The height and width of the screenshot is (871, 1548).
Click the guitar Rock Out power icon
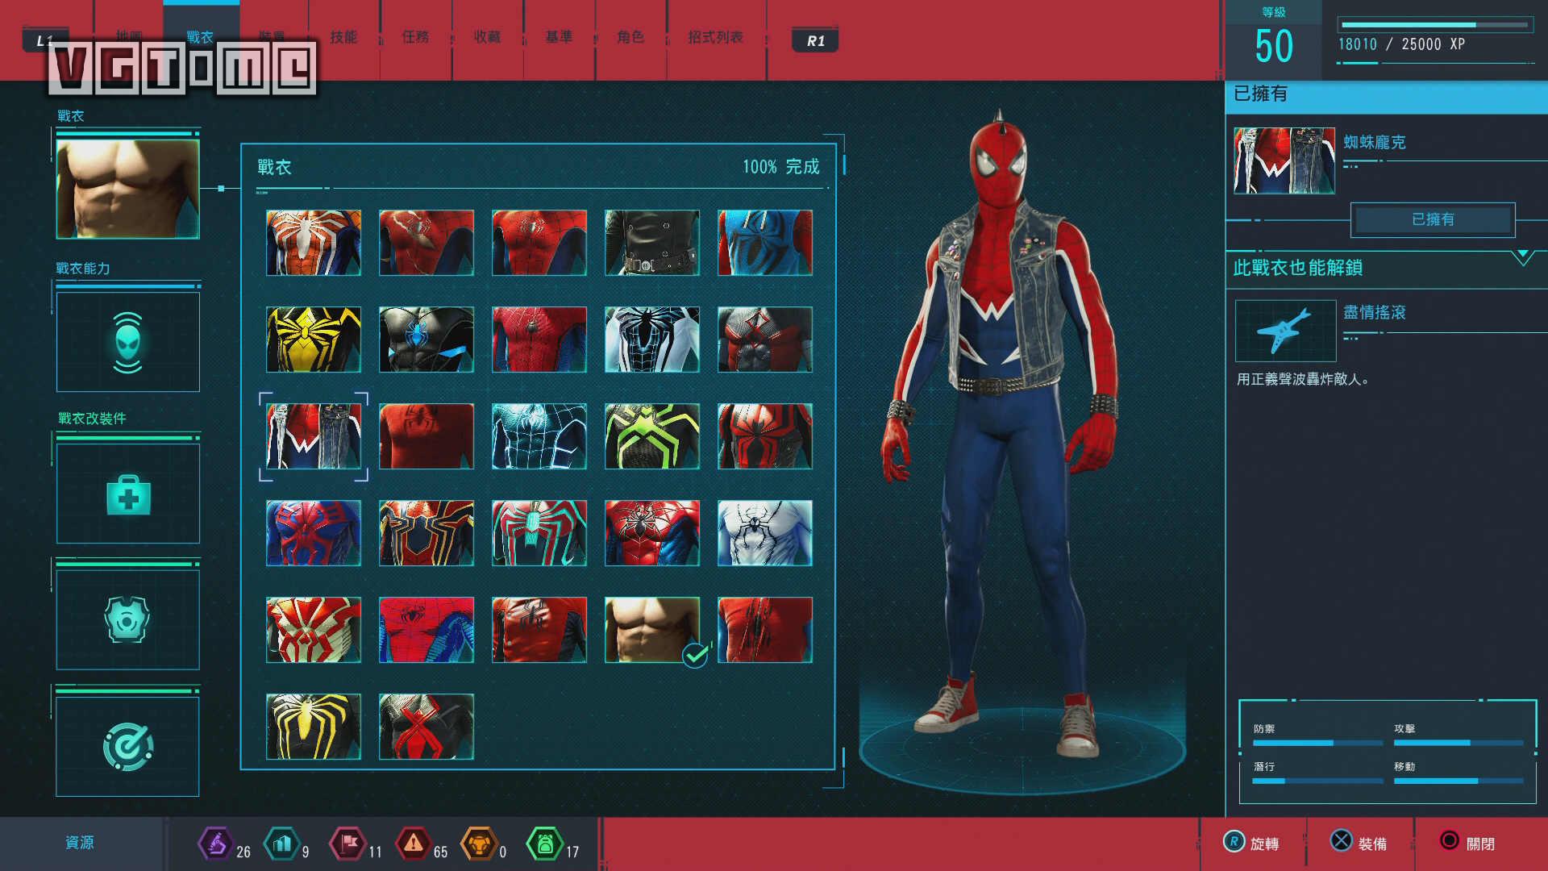(x=1285, y=331)
